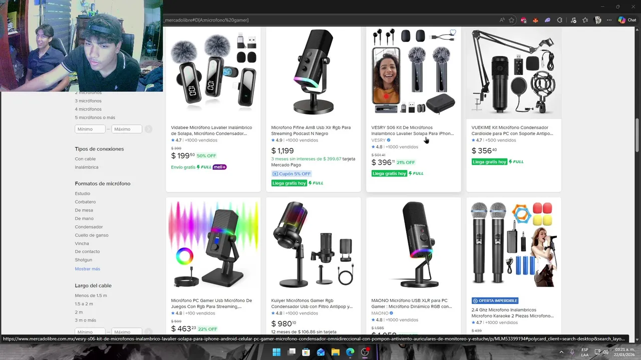Show hidden system tray icons
Viewport: 641px width, 360px height.
coord(561,352)
